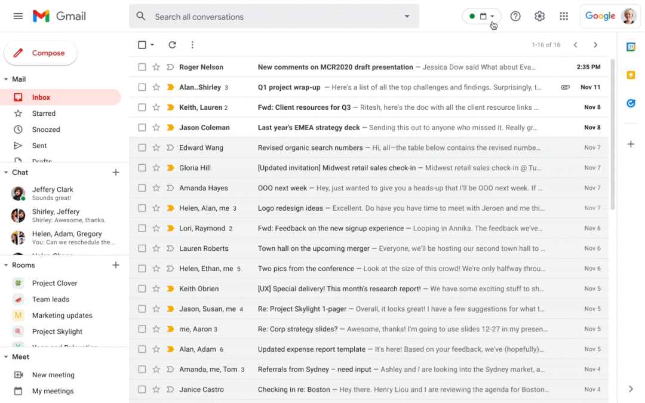The height and width of the screenshot is (403, 645).
Task: Mark the Amanda Hayes email as important
Action: [x=170, y=188]
